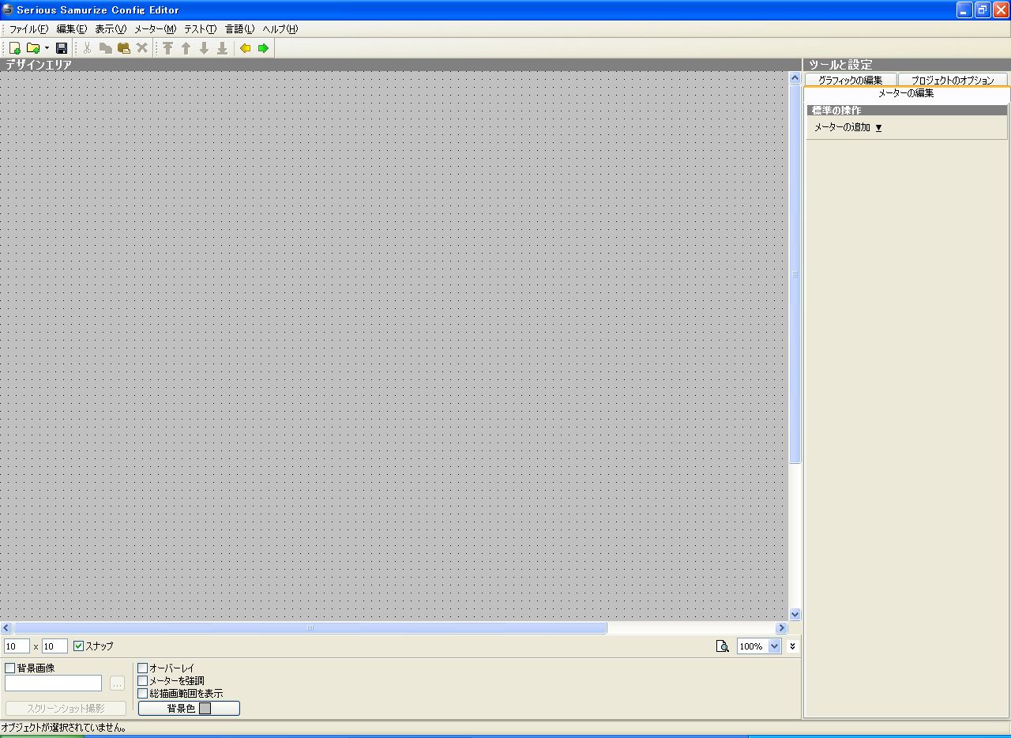Click the green right arrow icon
This screenshot has height=738, width=1011.
click(263, 48)
